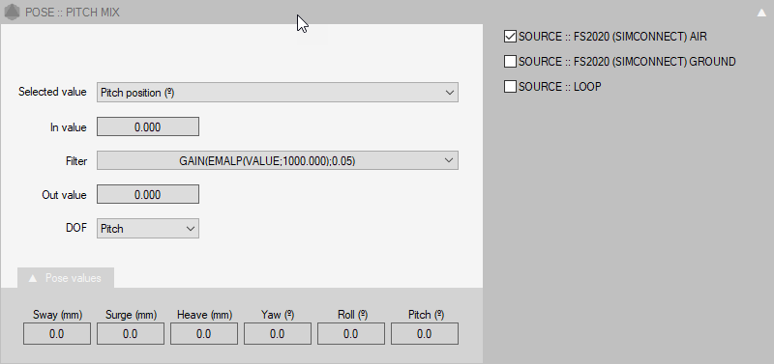774x364 pixels.
Task: Click the 'Sway (mm)' label
Action: coord(57,315)
